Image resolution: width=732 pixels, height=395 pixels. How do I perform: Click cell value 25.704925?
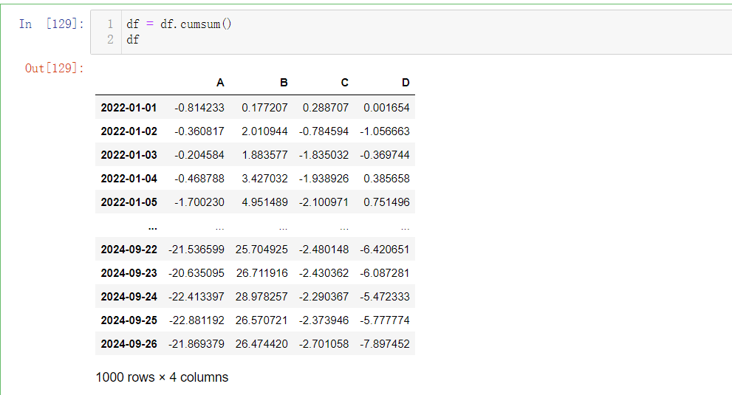(x=261, y=250)
